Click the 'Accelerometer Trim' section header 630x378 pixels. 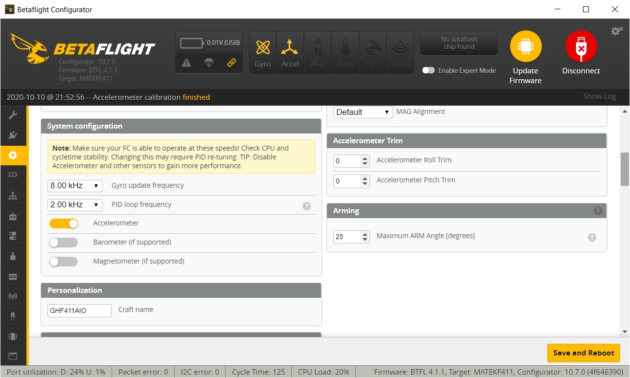coord(467,141)
